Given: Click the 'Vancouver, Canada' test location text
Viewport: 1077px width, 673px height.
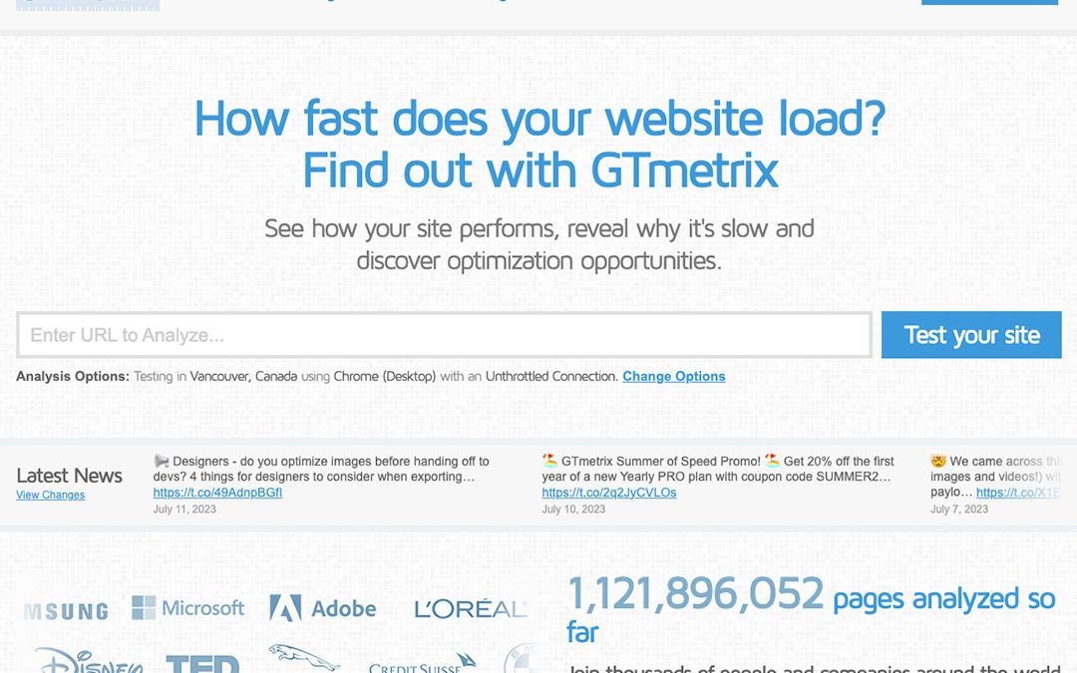Looking at the screenshot, I should click(x=244, y=376).
